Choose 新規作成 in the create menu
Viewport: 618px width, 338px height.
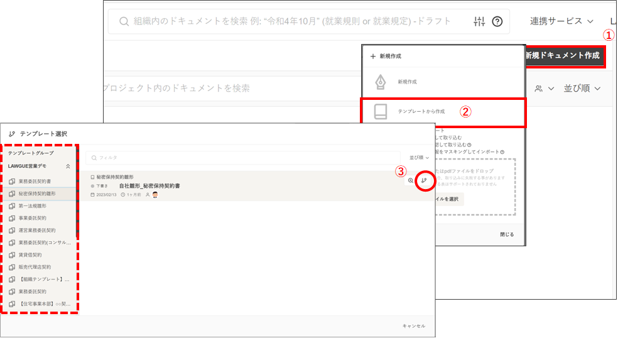443,82
